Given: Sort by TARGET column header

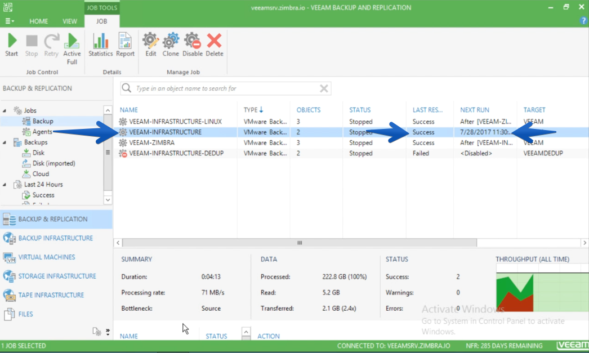Looking at the screenshot, I should (x=534, y=110).
